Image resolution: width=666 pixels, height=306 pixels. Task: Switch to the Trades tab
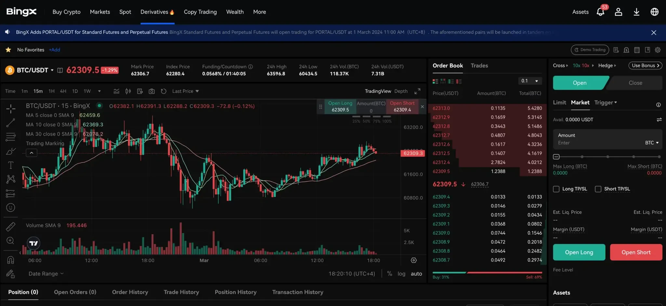[x=479, y=66]
